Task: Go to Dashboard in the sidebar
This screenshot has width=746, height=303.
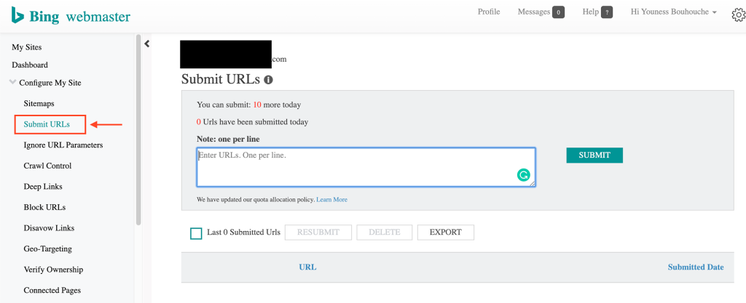Action: click(x=30, y=65)
